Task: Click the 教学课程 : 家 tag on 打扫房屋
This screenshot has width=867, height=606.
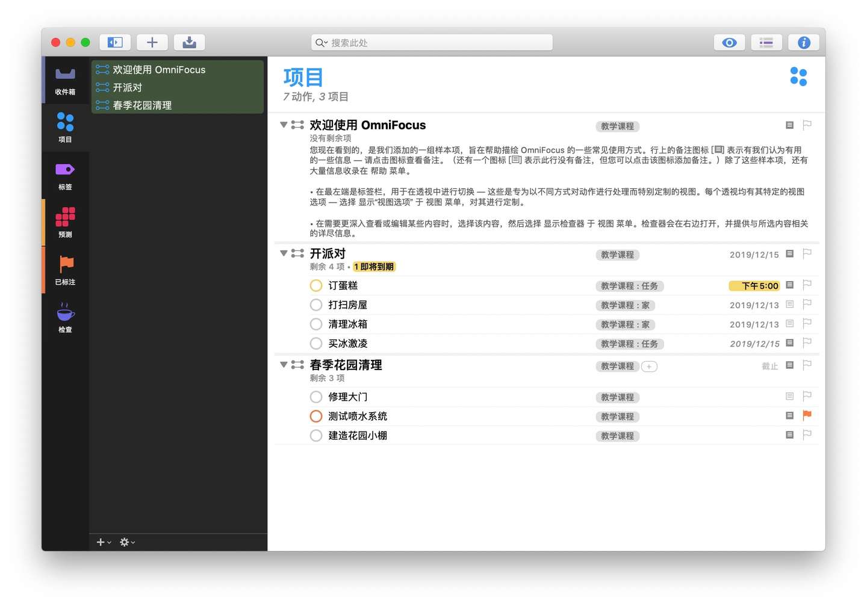Action: 625,305
